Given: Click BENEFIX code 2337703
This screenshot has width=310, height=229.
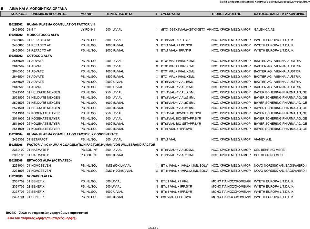Looking at the screenshot, I should 18,192.
